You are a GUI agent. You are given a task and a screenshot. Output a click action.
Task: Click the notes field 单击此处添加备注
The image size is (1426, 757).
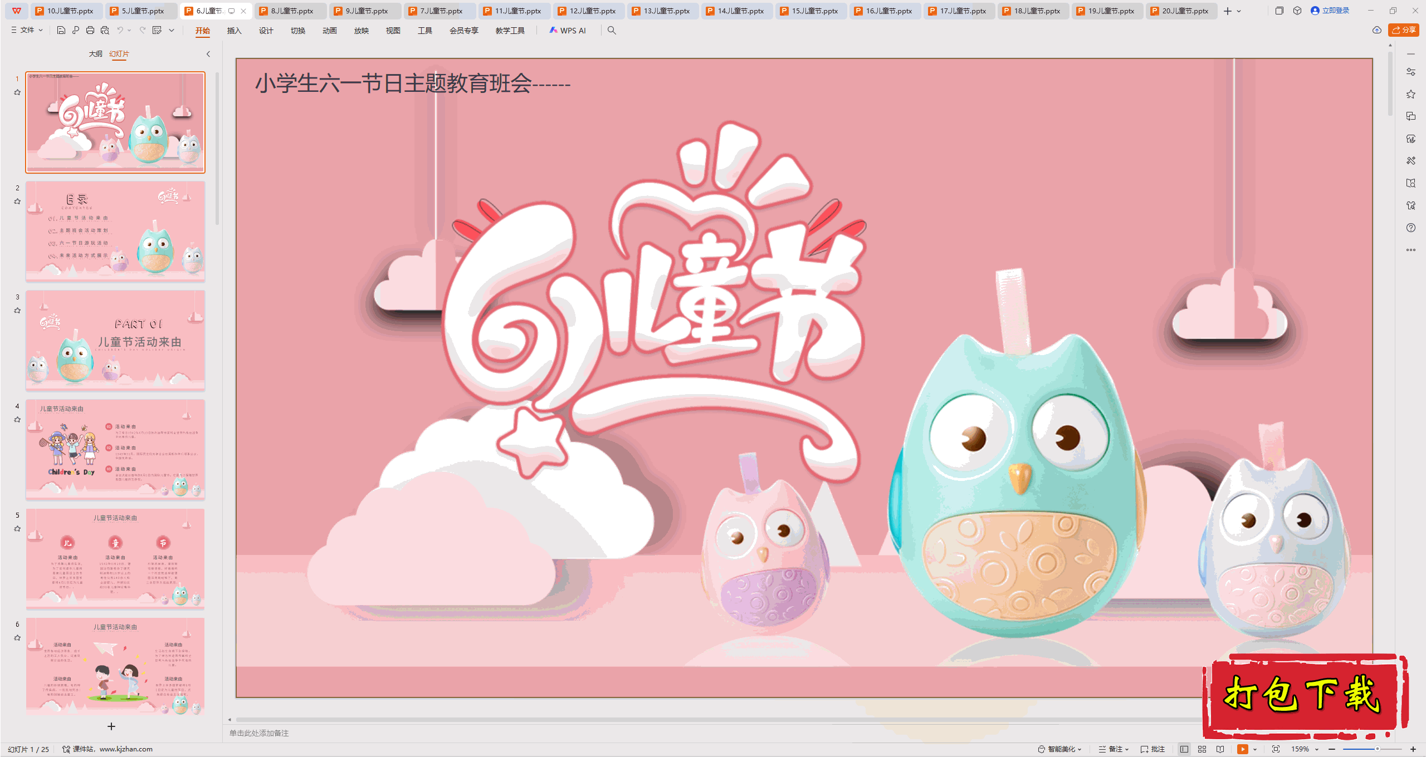coord(259,733)
